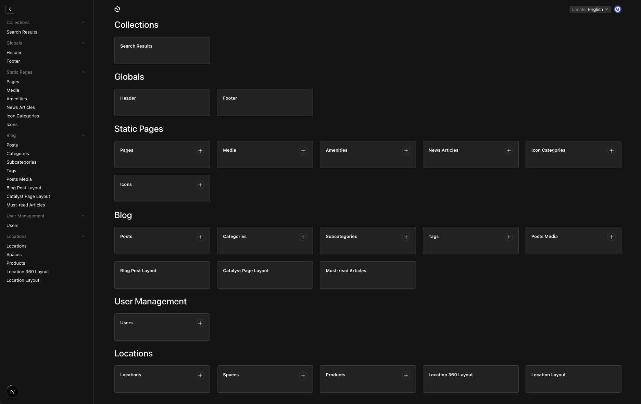
Task: Open the Header global card
Action: [162, 102]
